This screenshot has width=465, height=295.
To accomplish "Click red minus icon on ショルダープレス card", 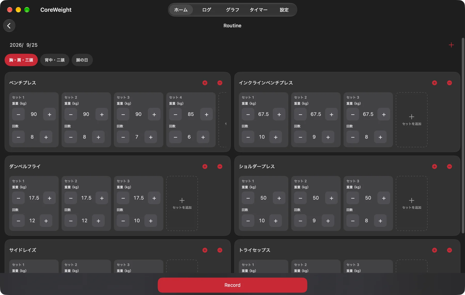I will (x=450, y=166).
